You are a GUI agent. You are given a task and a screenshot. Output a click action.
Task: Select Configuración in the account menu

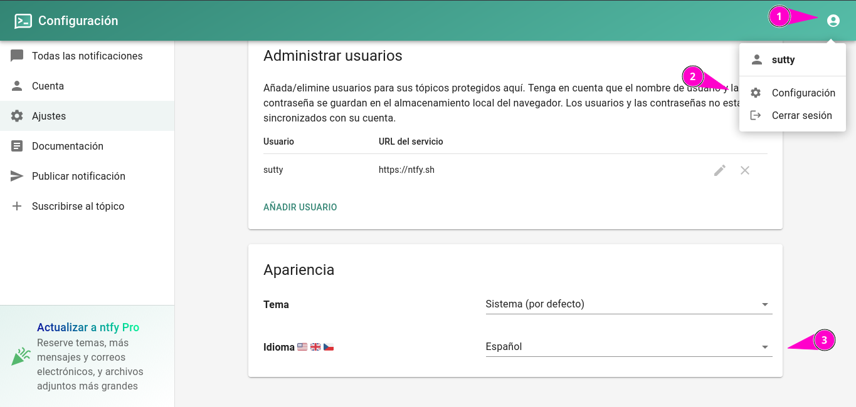pyautogui.click(x=803, y=93)
